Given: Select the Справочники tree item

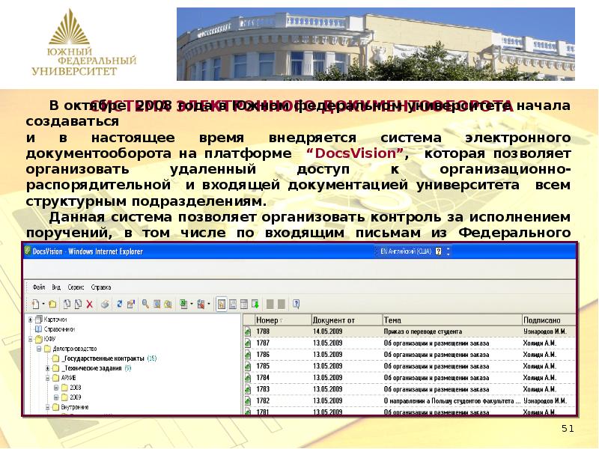Looking at the screenshot, I should 58,329.
